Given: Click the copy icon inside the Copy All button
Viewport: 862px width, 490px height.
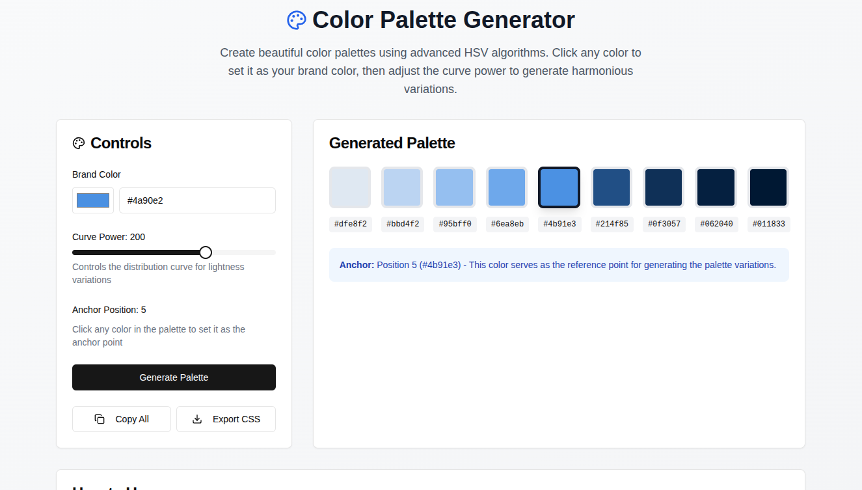Looking at the screenshot, I should (98, 419).
